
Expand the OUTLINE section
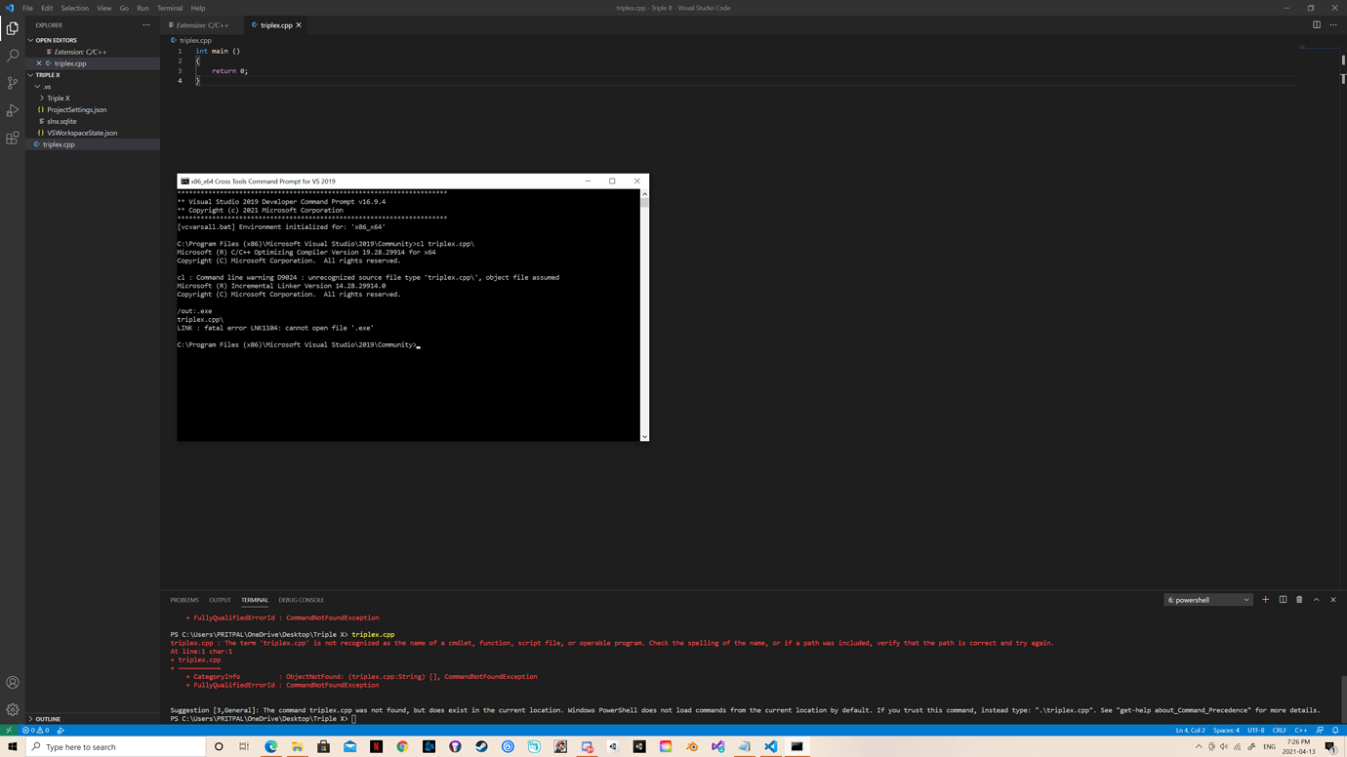tap(47, 719)
